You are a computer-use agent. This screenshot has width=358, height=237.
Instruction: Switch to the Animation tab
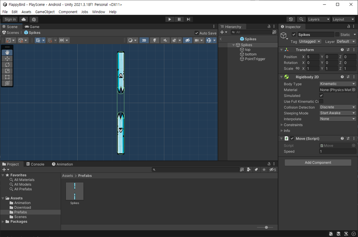[62, 164]
